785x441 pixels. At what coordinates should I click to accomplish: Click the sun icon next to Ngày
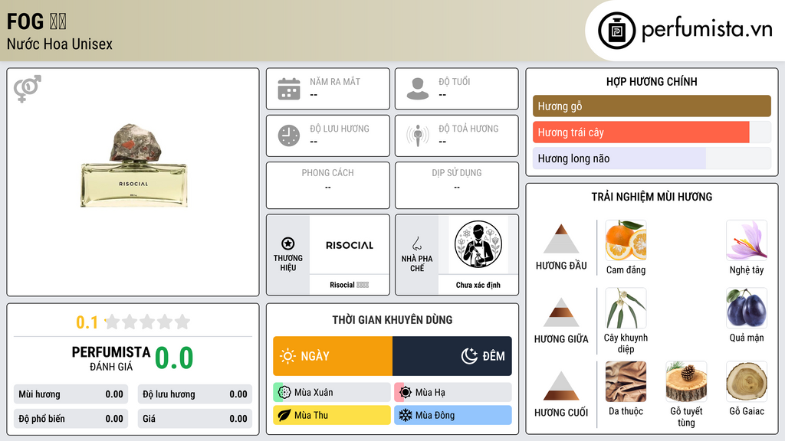287,356
